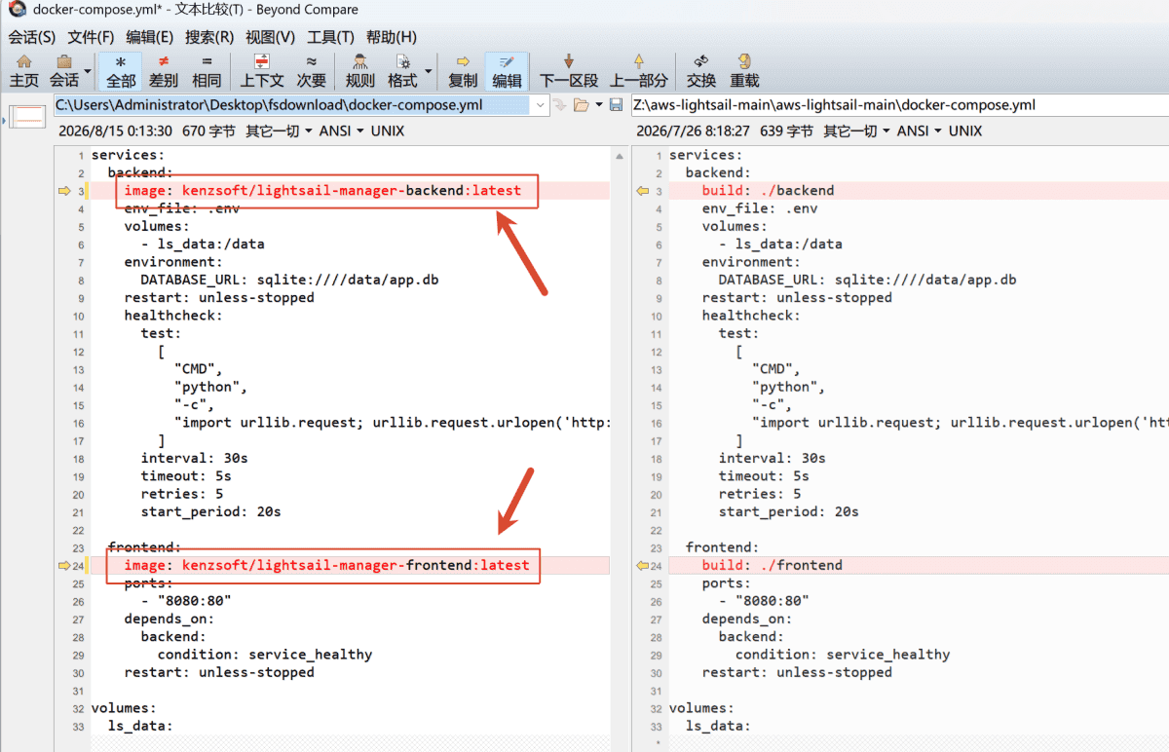
Task: Swap sides with the 交换 icon
Action: [701, 71]
